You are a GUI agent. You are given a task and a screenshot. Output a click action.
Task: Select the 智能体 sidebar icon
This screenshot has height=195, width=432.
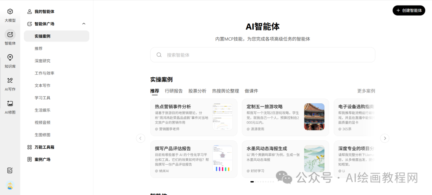coord(10,35)
